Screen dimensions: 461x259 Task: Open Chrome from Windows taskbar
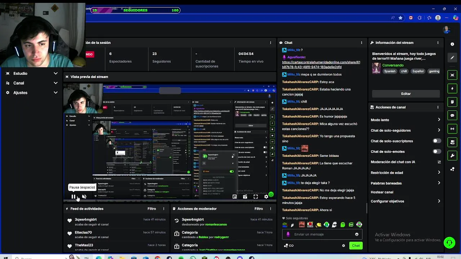click(x=157, y=258)
